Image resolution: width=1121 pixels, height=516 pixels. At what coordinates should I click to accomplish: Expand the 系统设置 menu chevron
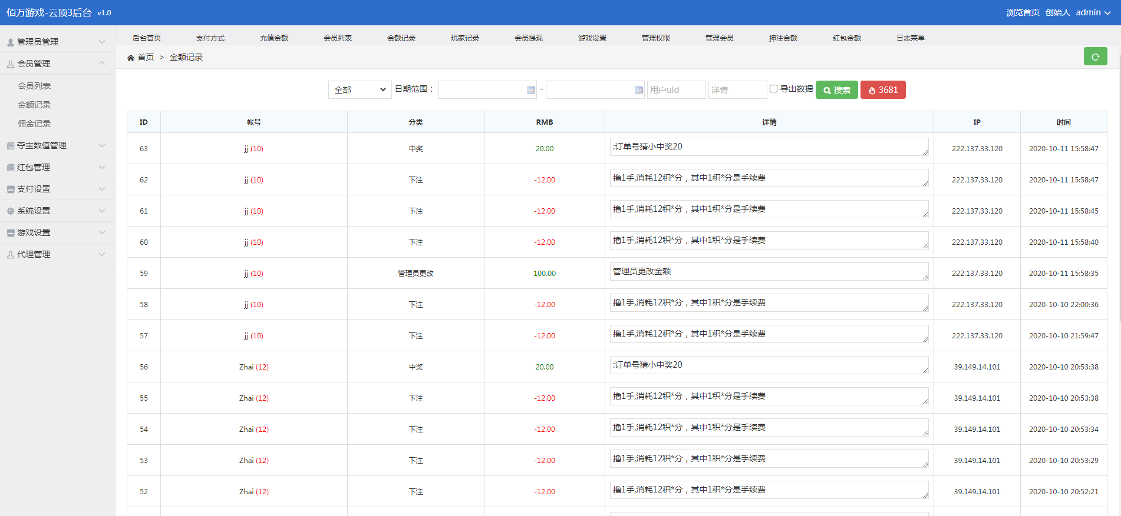(102, 211)
